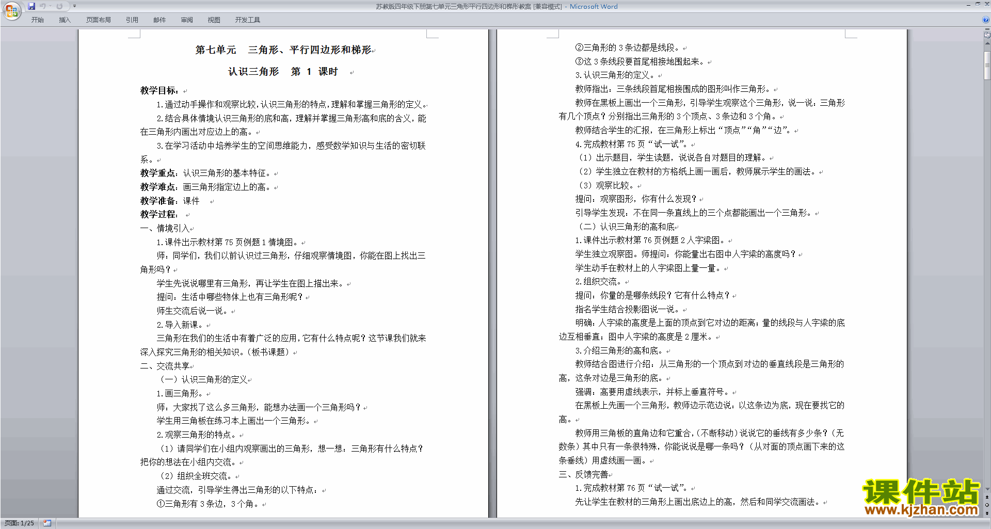The image size is (991, 529).
Task: Click the Redo icon in quick access toolbar
Action: [x=59, y=6]
